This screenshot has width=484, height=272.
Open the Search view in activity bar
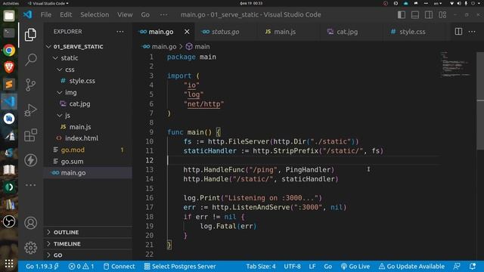[30, 59]
